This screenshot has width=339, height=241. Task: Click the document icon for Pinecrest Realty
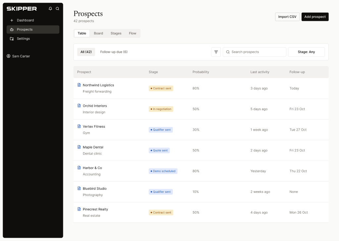pyautogui.click(x=79, y=209)
